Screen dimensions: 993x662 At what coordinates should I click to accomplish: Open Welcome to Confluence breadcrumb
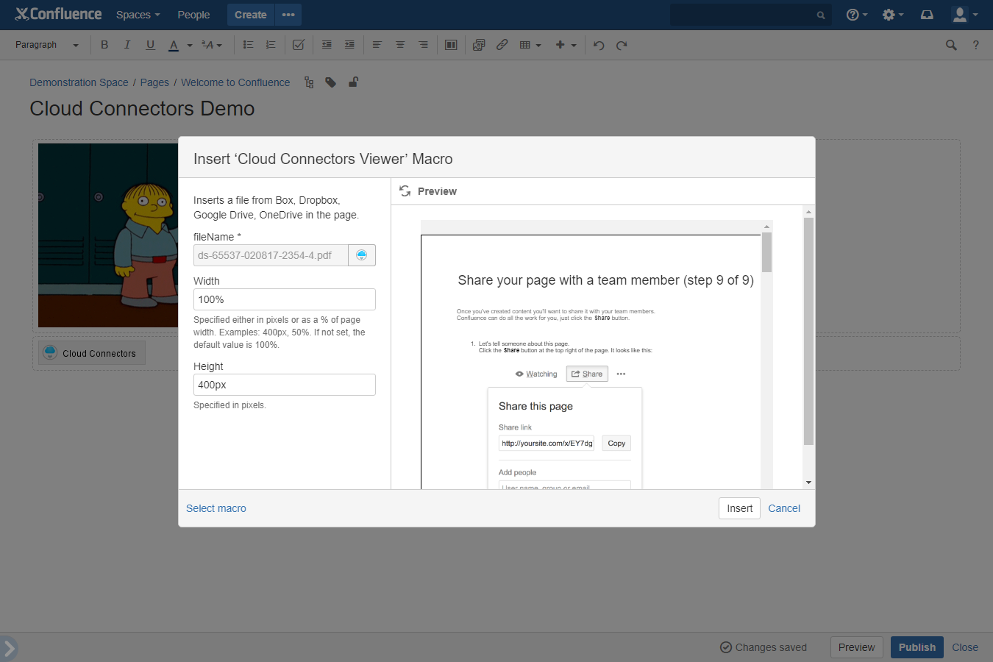[x=235, y=82]
